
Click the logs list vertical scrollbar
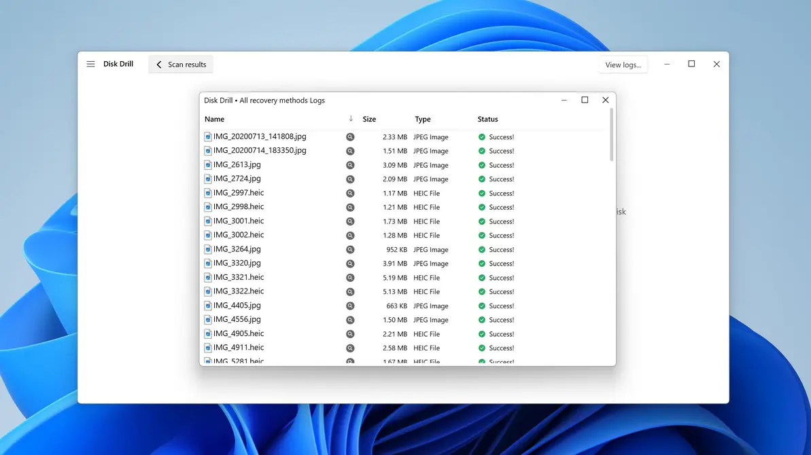611,136
